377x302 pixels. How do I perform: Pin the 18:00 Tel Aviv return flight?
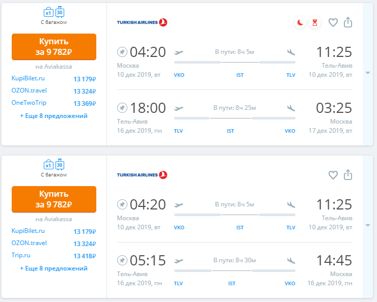(x=122, y=108)
